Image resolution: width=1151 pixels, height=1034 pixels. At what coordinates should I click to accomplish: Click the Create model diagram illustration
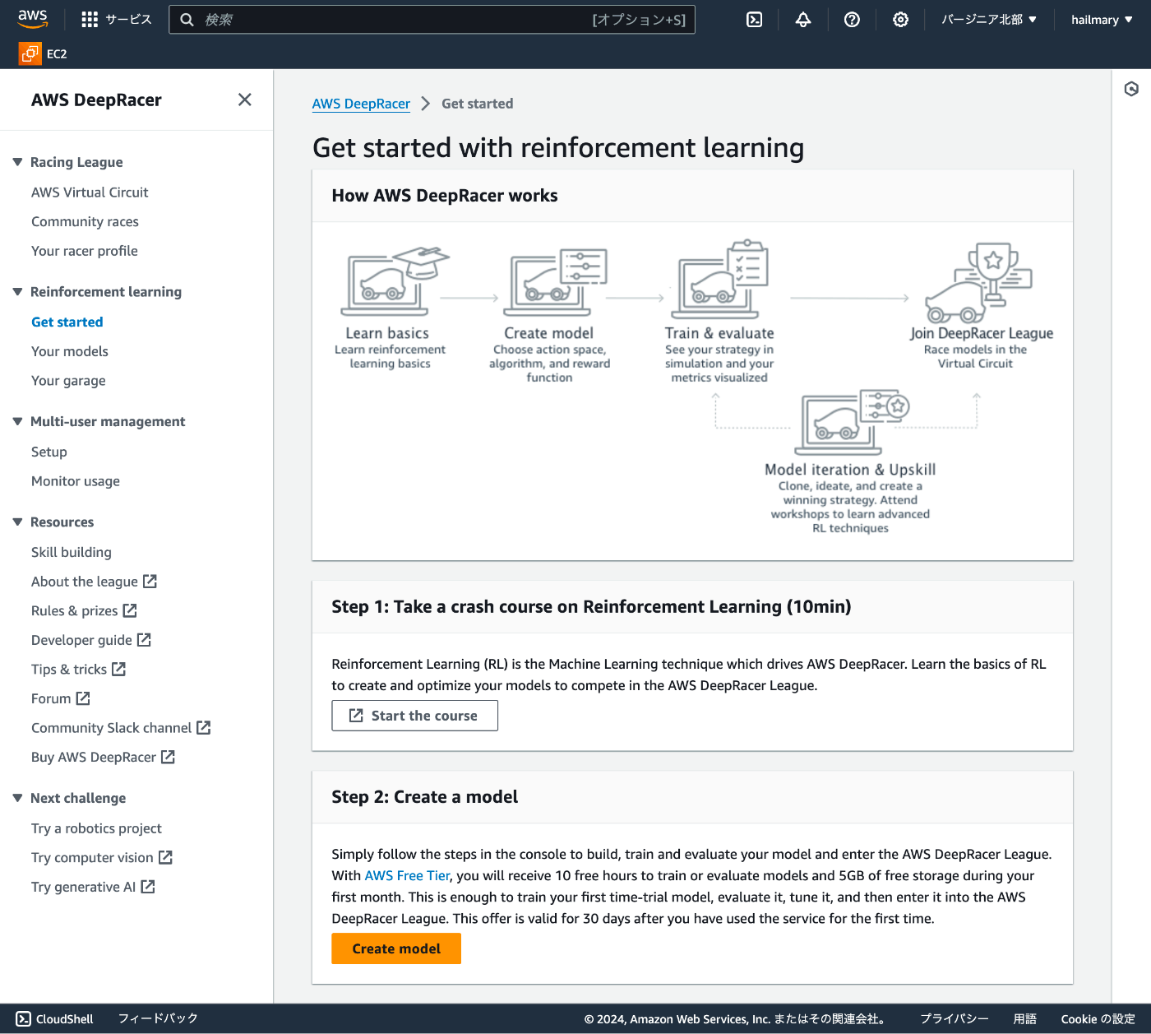coord(556,281)
